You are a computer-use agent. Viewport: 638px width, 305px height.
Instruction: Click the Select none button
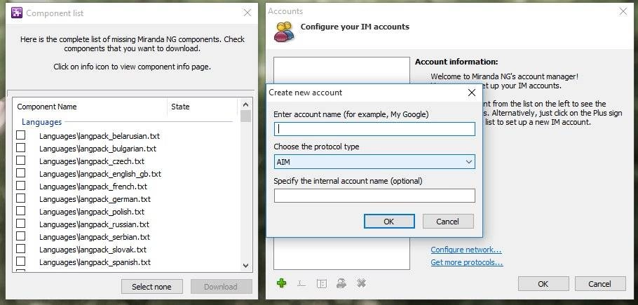[151, 287]
